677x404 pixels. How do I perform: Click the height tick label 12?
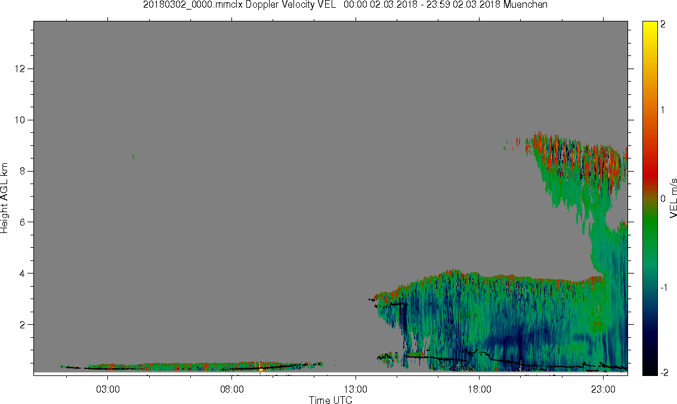(x=21, y=69)
